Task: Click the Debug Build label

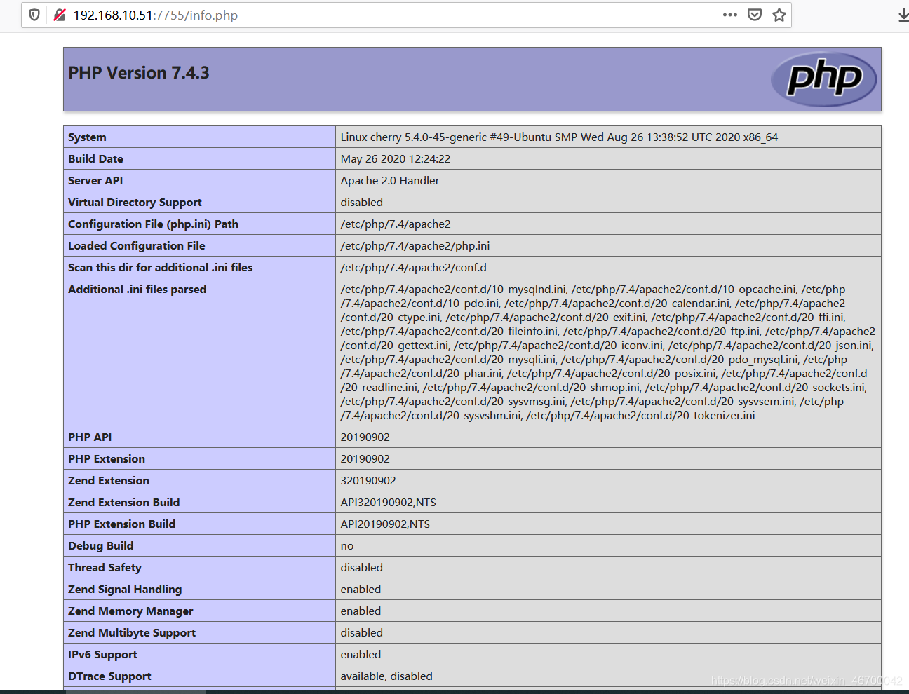Action: coord(101,546)
